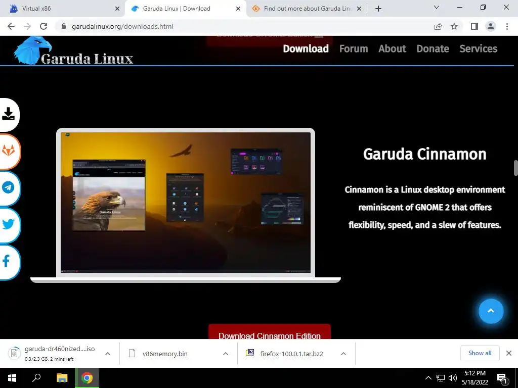Open the Download nav menu item

306,49
